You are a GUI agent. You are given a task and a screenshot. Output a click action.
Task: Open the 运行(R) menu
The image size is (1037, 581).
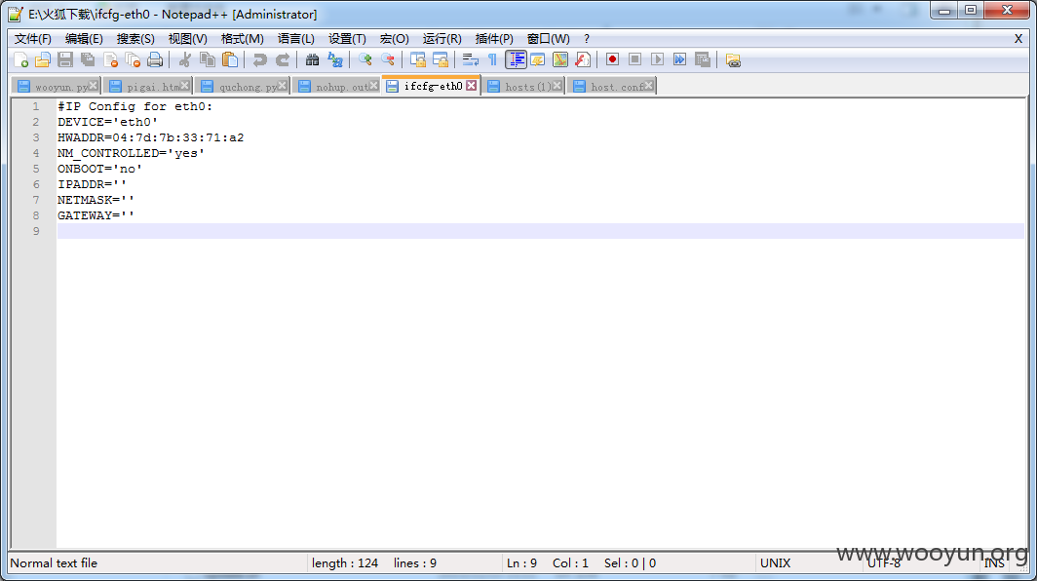coord(442,39)
